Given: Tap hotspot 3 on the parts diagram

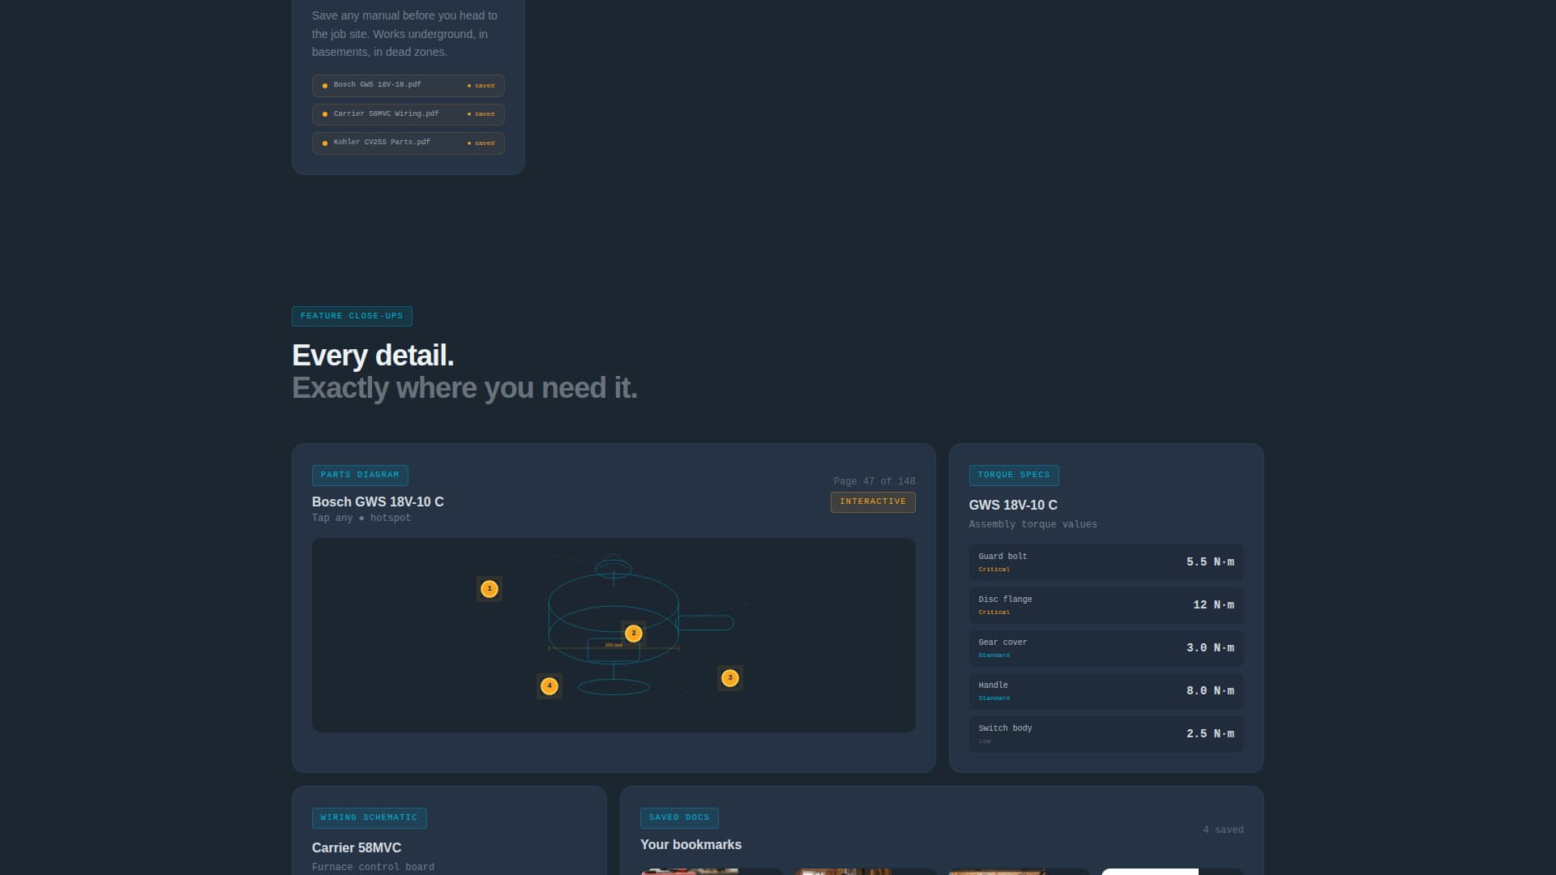Looking at the screenshot, I should click(x=730, y=678).
